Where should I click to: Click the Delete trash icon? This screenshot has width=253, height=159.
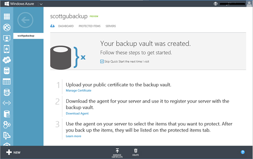tap(136, 150)
